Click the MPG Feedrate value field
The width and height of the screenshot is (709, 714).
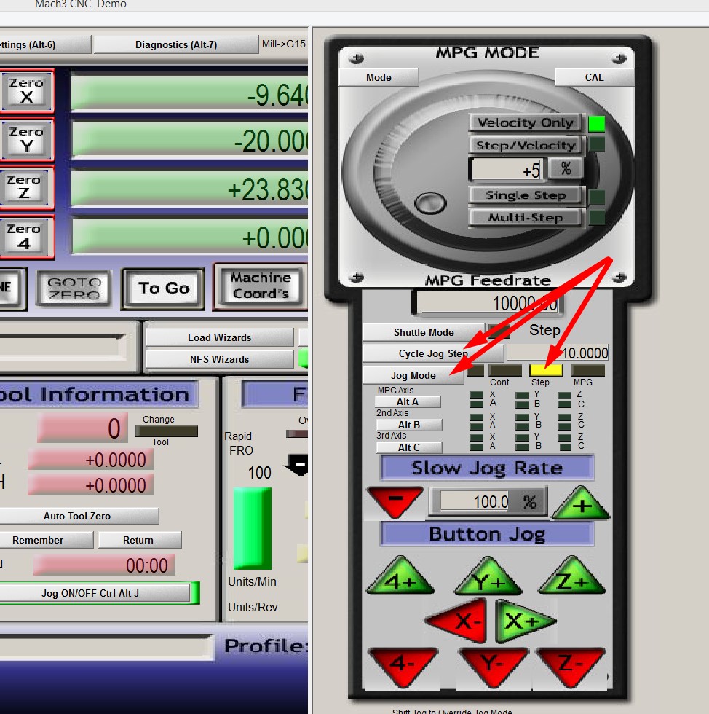pos(488,303)
